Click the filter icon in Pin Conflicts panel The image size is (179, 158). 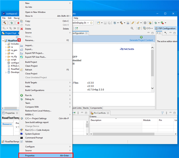(163, 113)
